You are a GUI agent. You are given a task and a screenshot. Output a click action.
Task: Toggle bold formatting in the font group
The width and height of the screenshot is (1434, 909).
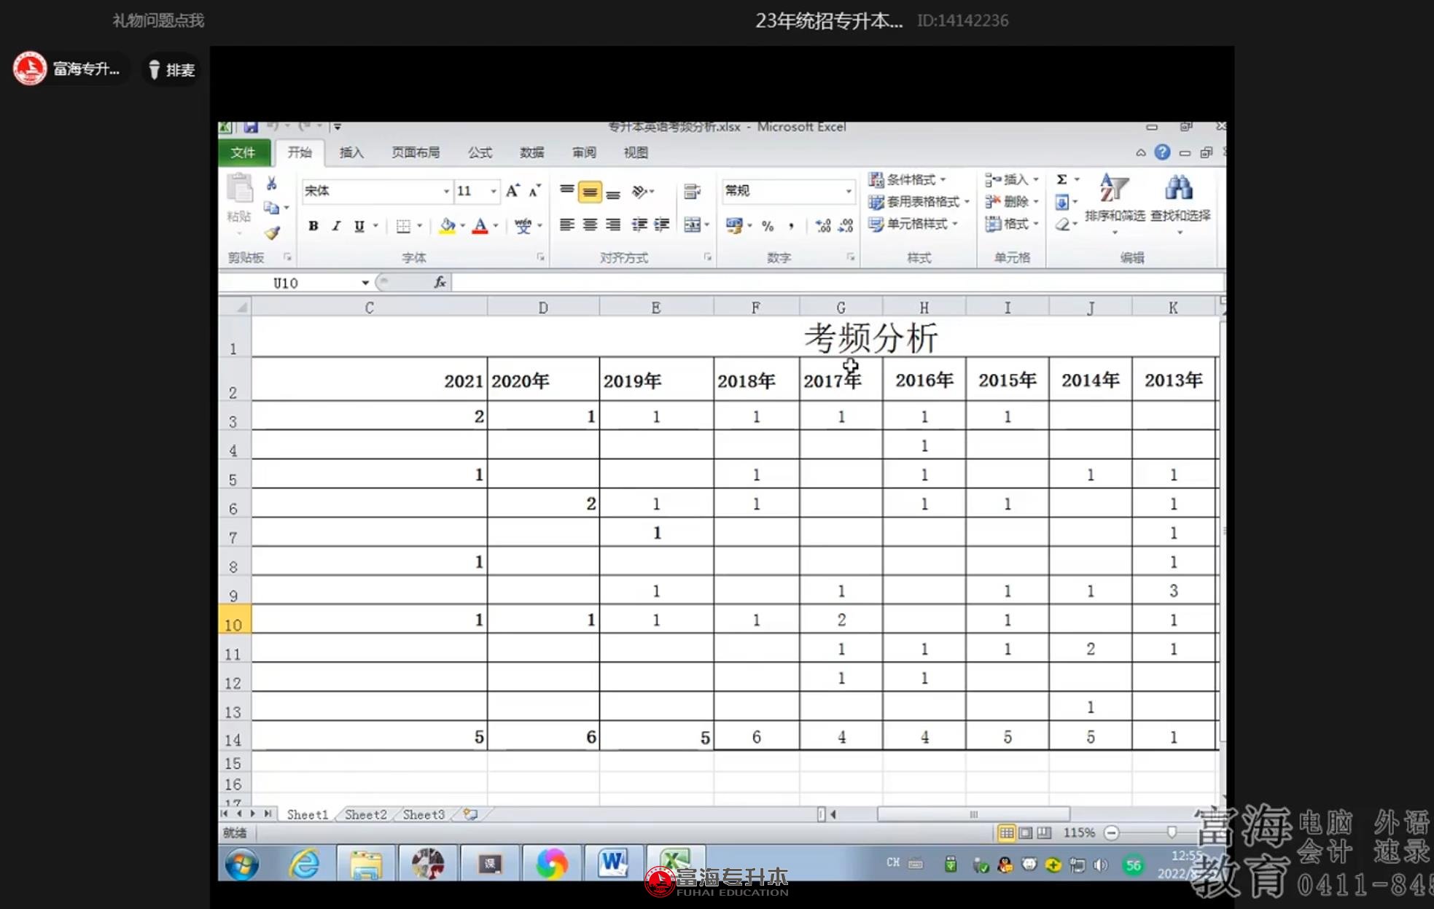pyautogui.click(x=313, y=226)
